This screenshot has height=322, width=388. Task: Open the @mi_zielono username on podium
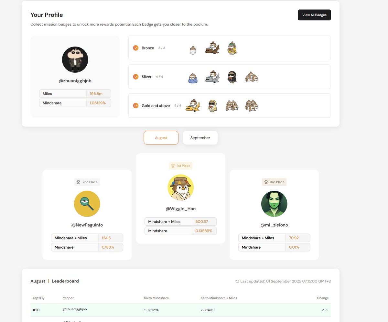coord(274,225)
